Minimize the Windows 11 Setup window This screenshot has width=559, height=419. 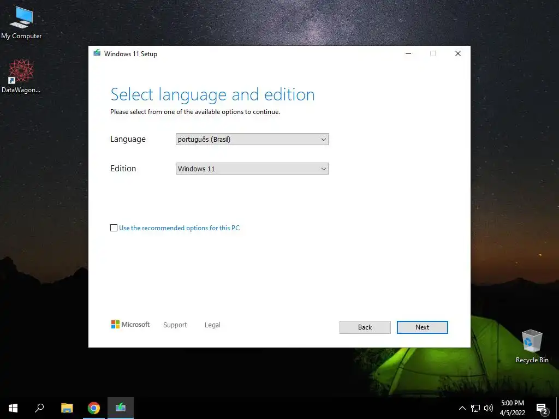coord(408,53)
